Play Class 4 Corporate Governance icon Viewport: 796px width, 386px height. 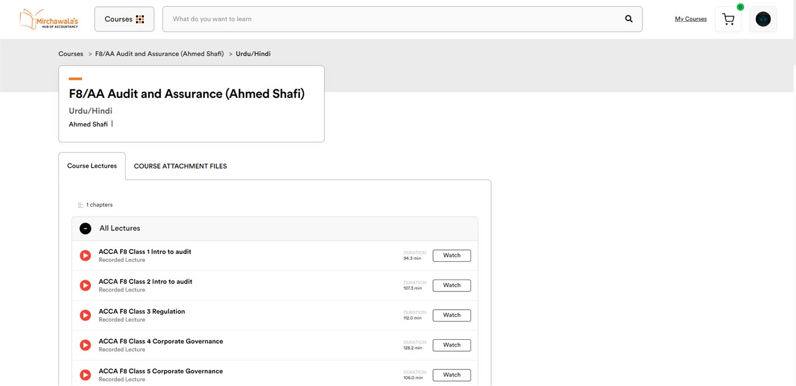click(x=85, y=345)
